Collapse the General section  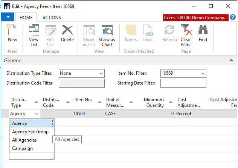tap(231, 60)
